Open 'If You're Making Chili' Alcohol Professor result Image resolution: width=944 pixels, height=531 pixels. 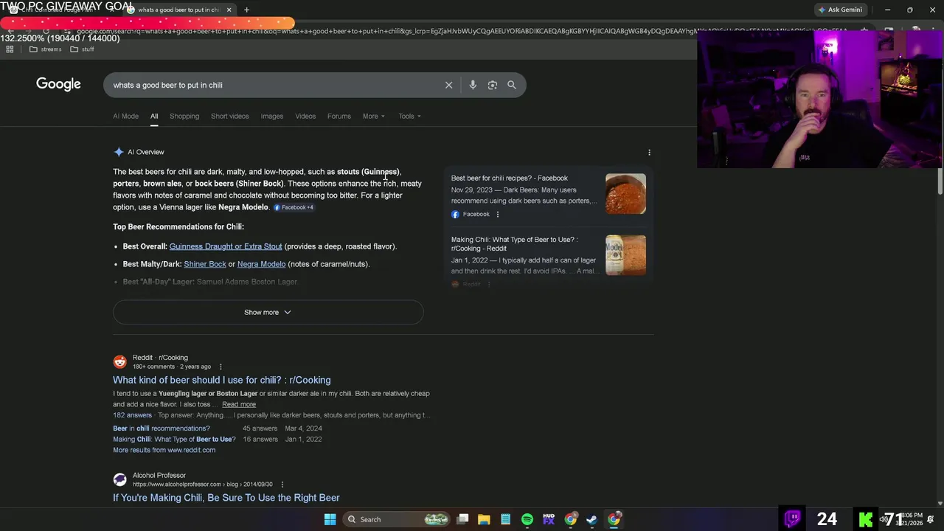point(226,498)
